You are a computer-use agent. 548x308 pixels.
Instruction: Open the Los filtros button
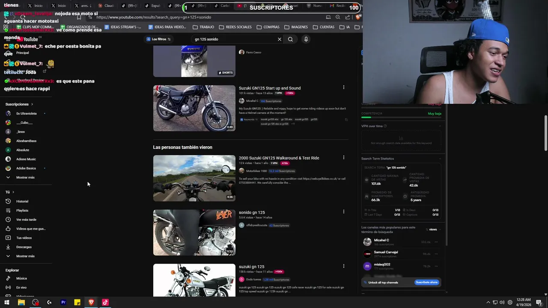pos(158,39)
